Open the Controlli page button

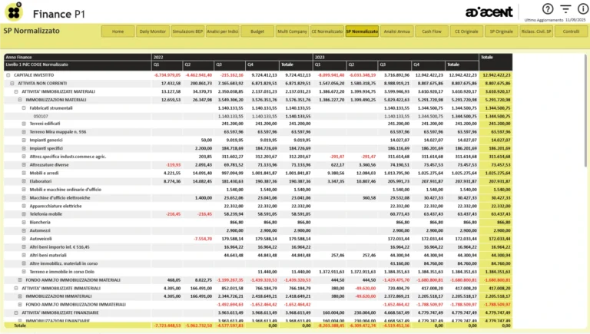pos(571,31)
